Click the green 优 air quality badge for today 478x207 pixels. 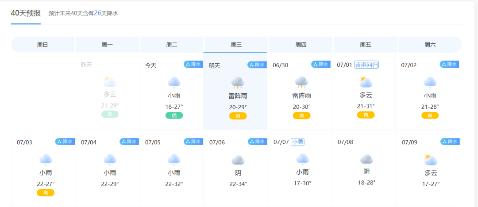(x=174, y=115)
